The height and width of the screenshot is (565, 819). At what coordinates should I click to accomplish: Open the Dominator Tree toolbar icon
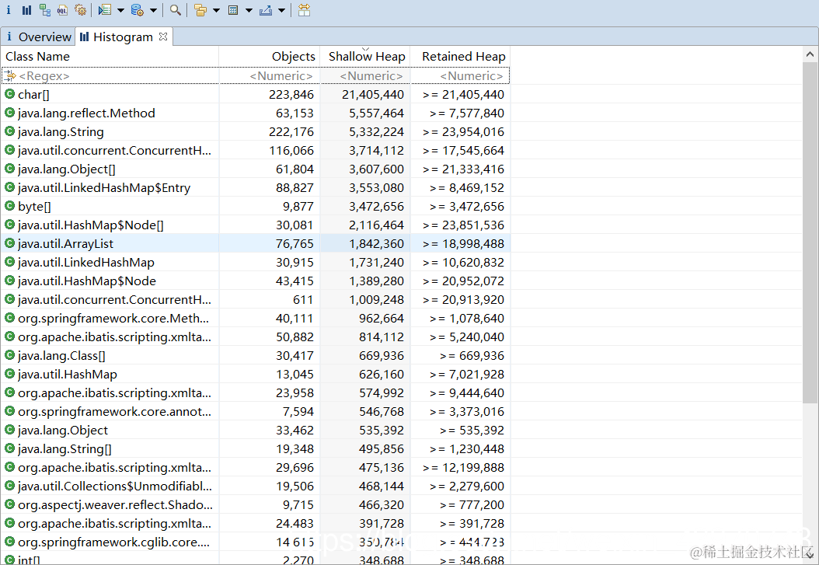45,10
